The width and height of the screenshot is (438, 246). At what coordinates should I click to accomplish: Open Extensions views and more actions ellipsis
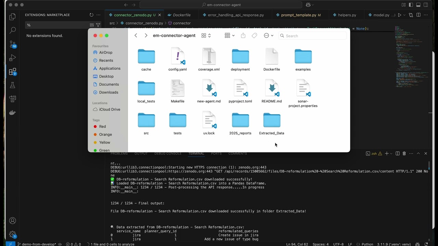click(99, 15)
